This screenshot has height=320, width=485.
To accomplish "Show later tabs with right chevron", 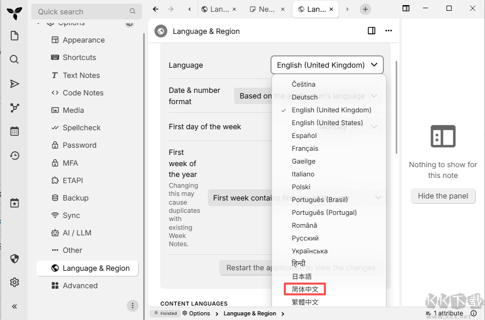I will pos(347,9).
